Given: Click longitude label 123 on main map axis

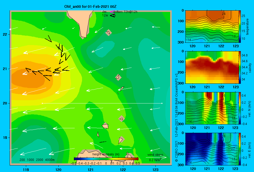Looking at the screenshot, I should (x=155, y=169).
